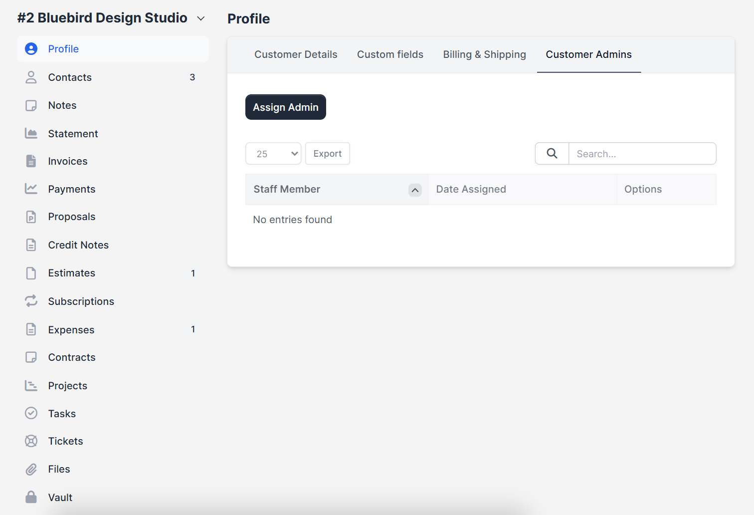Click the Tickets lifebuoy icon

coord(31,441)
